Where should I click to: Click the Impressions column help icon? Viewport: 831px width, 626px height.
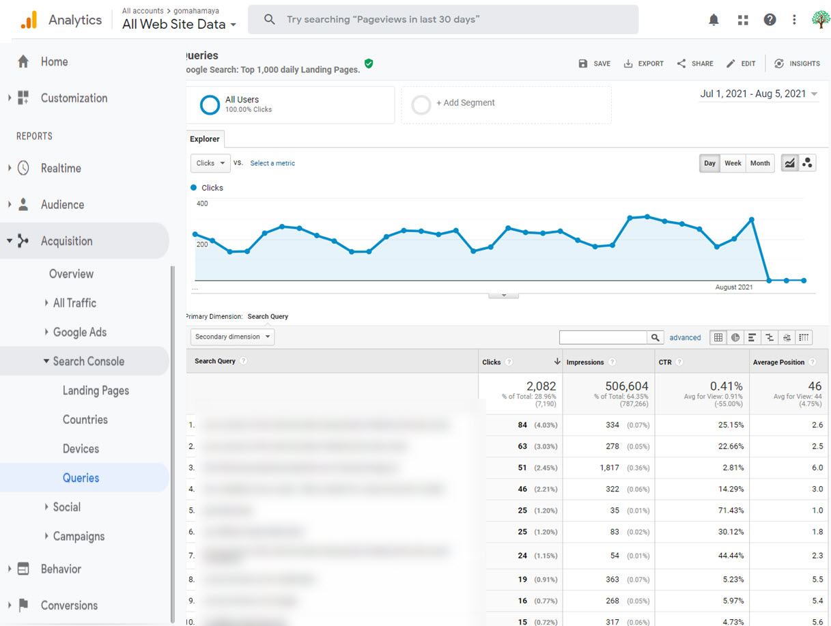tap(612, 362)
